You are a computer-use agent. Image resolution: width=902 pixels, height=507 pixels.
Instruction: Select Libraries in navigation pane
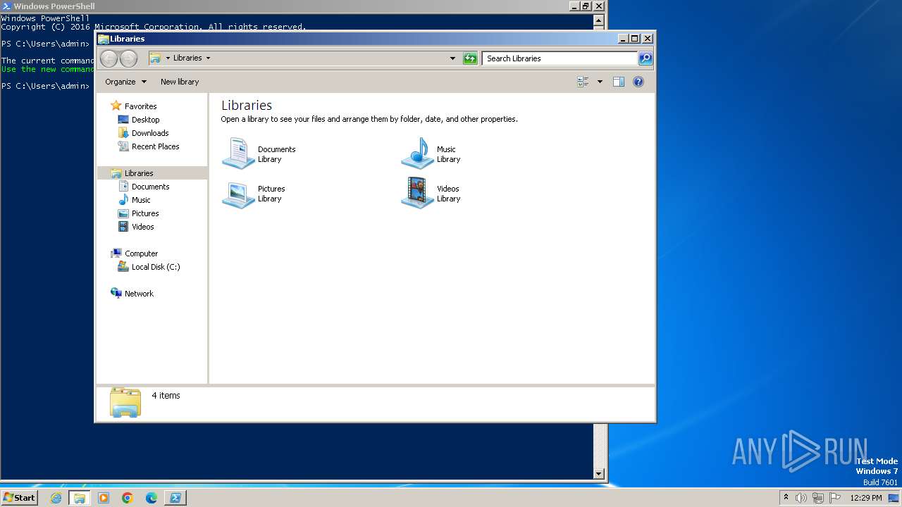click(x=139, y=173)
